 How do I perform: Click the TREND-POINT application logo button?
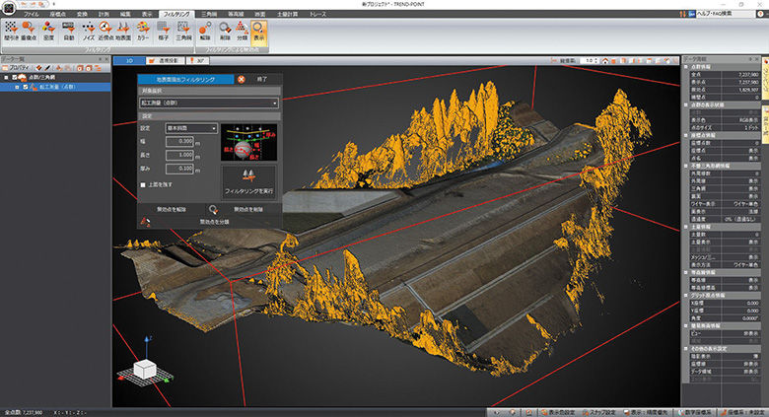(x=8, y=8)
